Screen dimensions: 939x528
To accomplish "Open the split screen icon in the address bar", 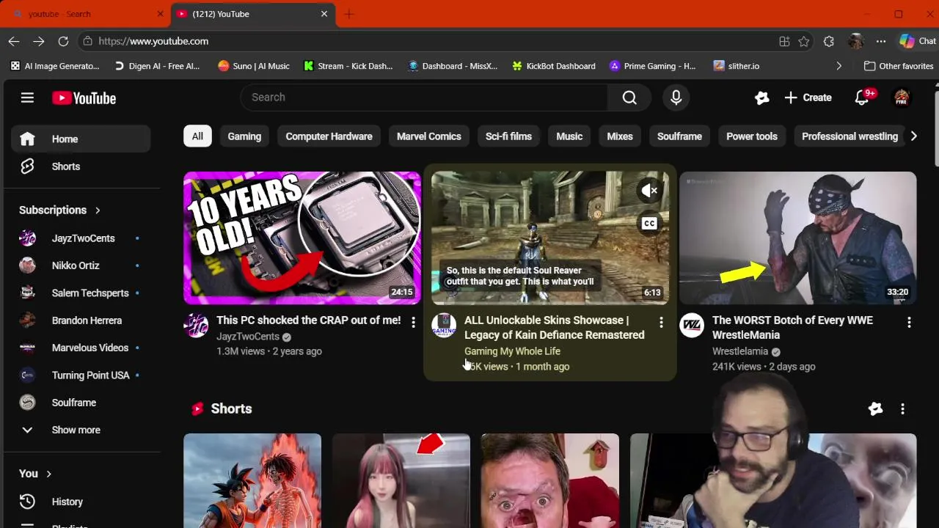I will pos(784,41).
